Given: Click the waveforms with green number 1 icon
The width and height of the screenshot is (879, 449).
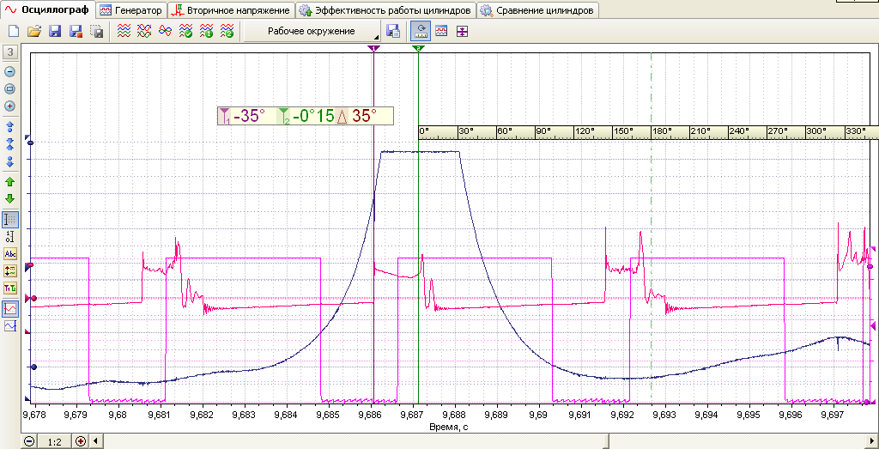Looking at the screenshot, I should (x=206, y=32).
